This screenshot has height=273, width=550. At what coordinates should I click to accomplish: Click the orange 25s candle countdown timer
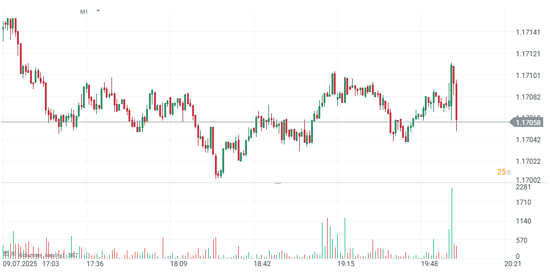point(503,172)
